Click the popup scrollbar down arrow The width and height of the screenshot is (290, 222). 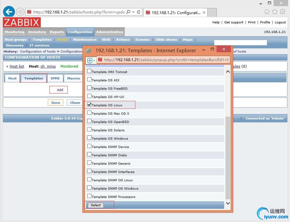tap(228, 203)
